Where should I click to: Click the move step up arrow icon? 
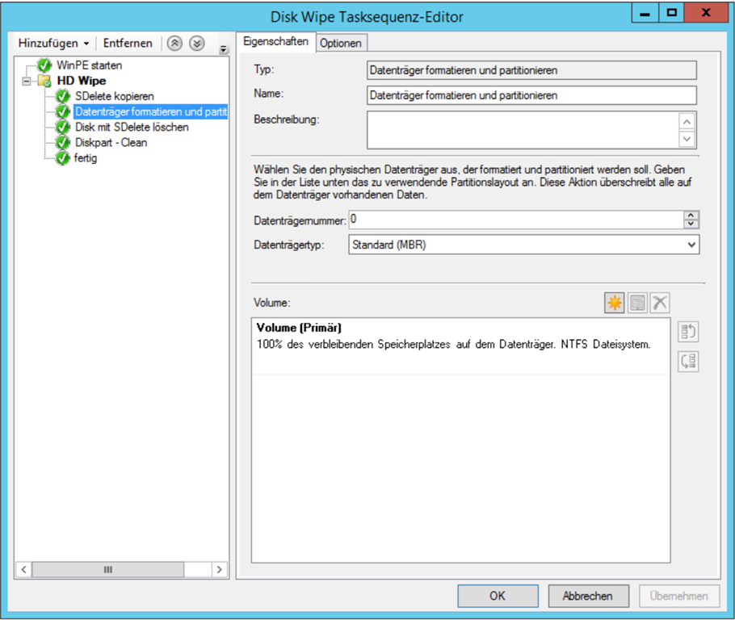click(x=174, y=44)
